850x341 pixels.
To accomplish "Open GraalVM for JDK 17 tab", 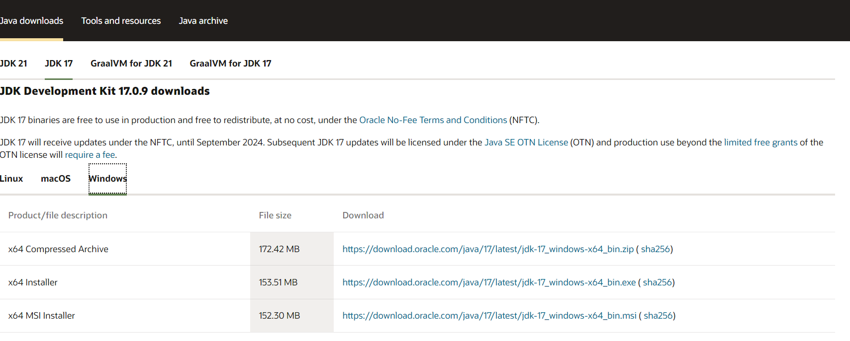I will click(x=230, y=64).
